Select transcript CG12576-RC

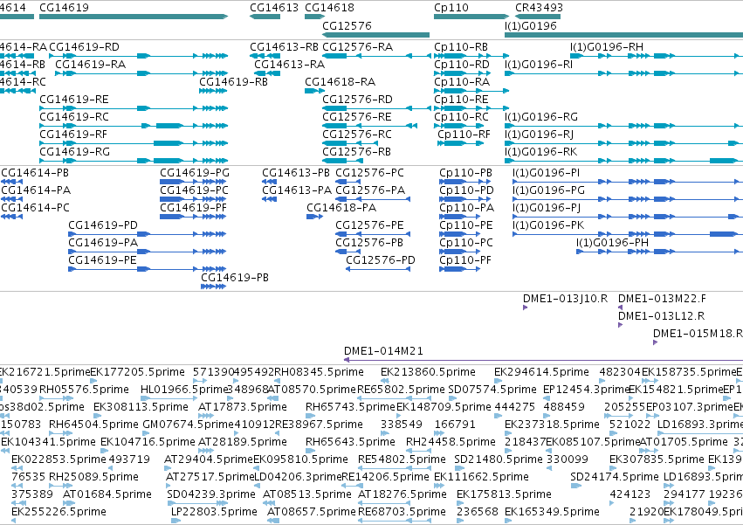pyautogui.click(x=357, y=135)
